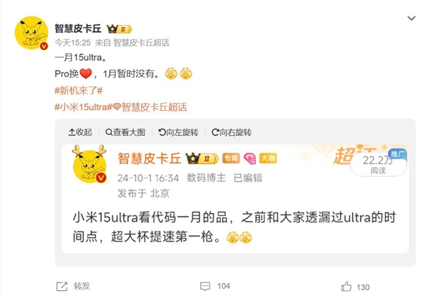This screenshot has width=429, height=298.
Task: Open the diamond 智慧皮卡丘超话 super topic link
Action: (x=150, y=107)
